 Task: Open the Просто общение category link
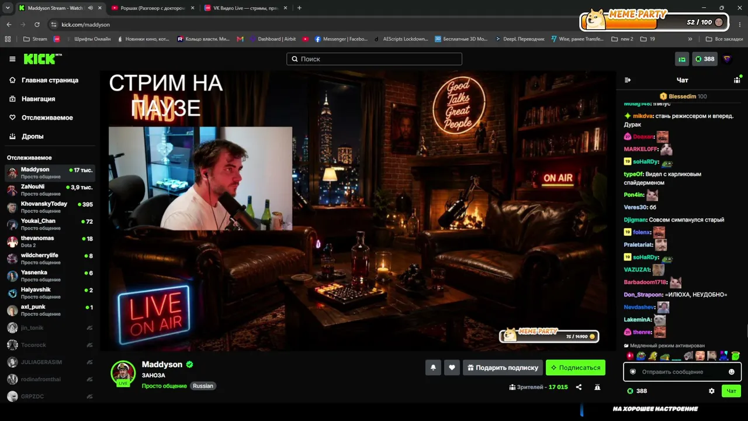164,386
